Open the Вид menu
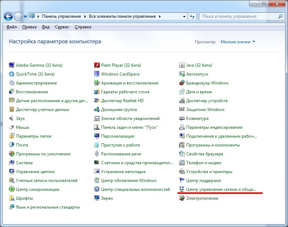 46,27
